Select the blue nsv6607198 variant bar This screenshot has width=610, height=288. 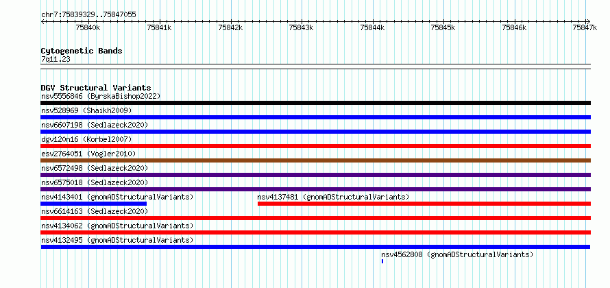click(315, 132)
